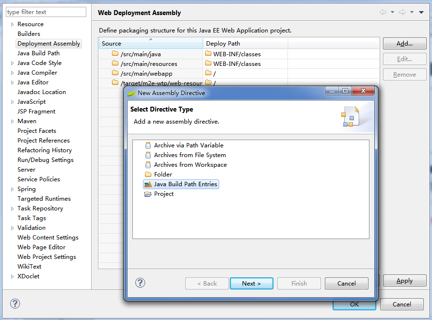Click the /src/main/java folder icon
432x320 pixels.
pos(115,54)
